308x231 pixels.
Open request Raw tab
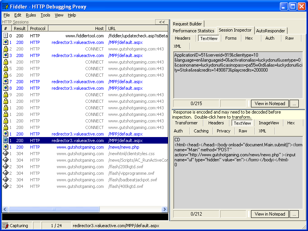(x=290, y=38)
